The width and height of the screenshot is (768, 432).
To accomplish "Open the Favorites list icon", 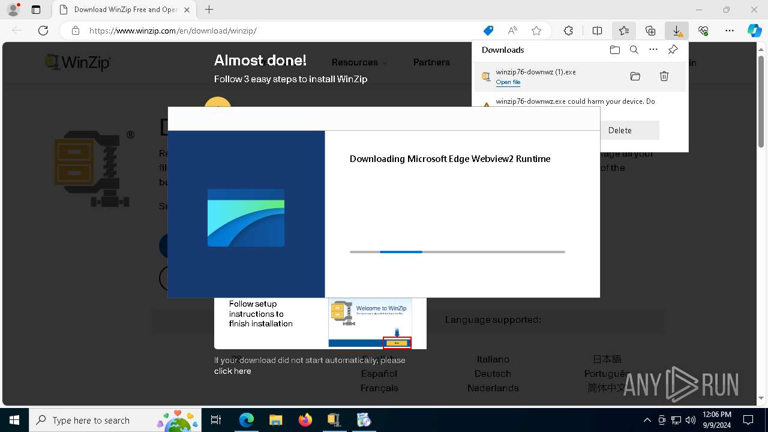I will point(624,31).
